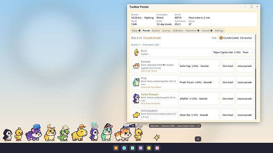Click the yellow creature wearing a moon hat
Screen dimensions: 273x153
[50, 133]
